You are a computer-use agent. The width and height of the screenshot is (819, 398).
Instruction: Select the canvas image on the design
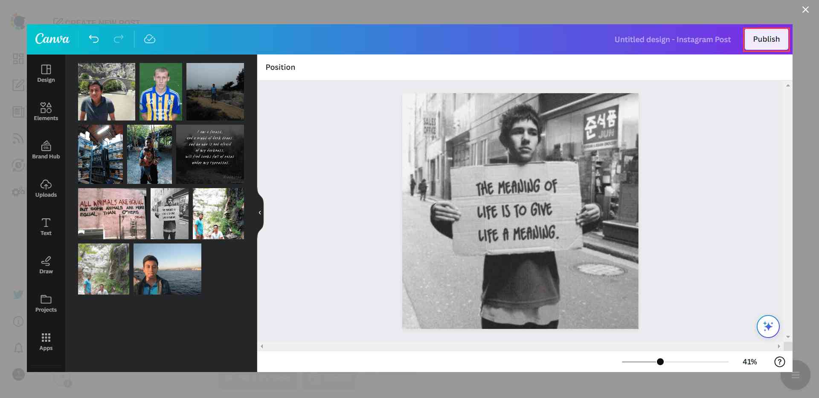click(x=520, y=211)
